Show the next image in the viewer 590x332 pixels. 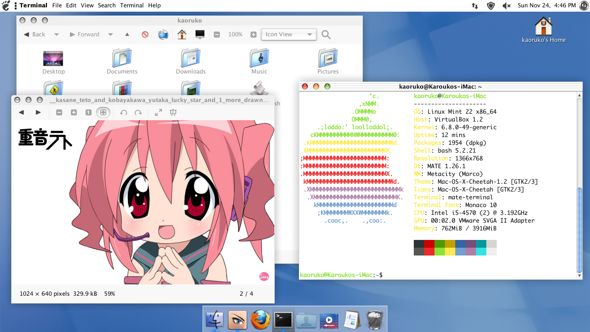(x=38, y=112)
